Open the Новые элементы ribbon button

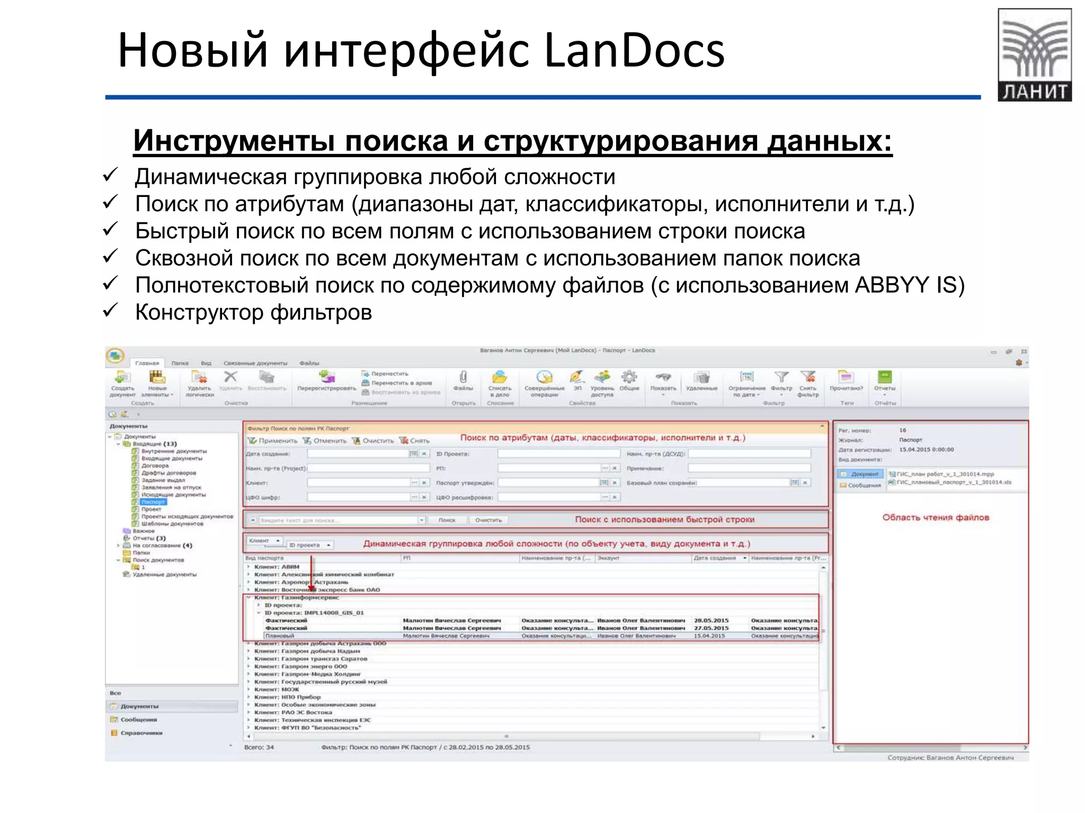(x=157, y=383)
